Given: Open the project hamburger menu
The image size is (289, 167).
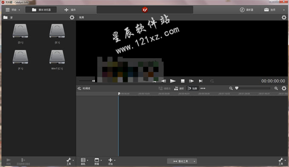Looking at the screenshot, I should [x=8, y=10].
